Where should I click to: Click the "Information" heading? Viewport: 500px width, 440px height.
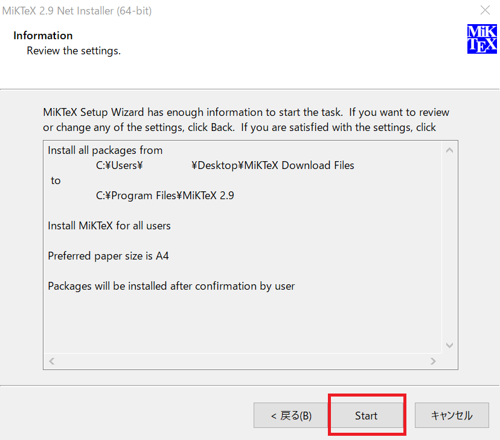coord(43,36)
